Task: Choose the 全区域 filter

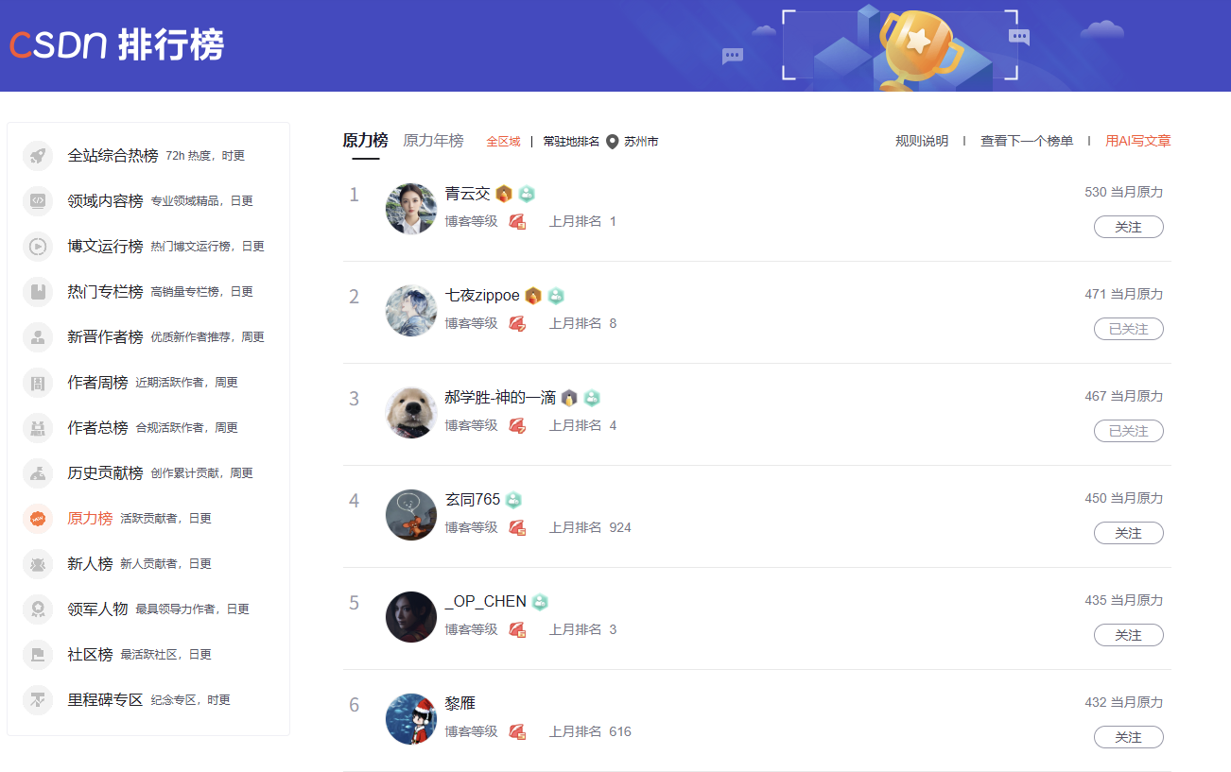Action: [x=503, y=142]
